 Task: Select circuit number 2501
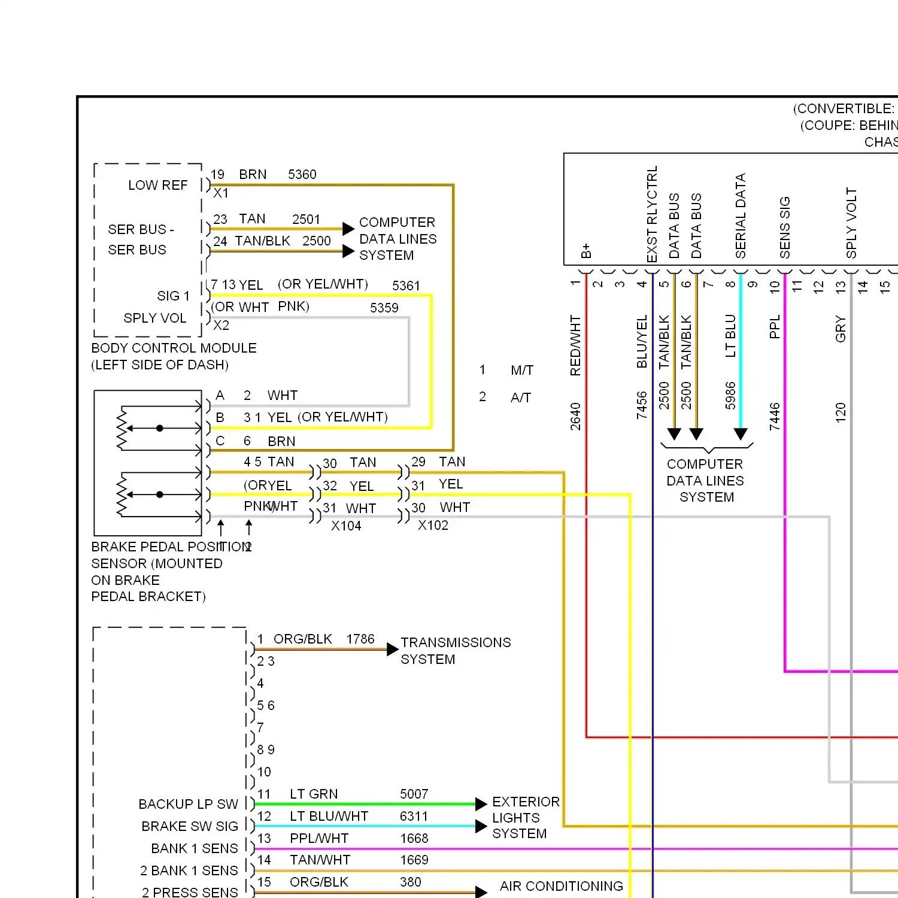[307, 220]
